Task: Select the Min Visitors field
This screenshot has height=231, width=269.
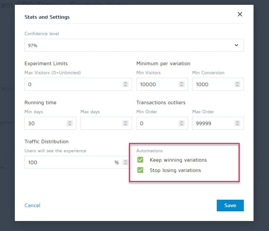Action: [x=156, y=84]
